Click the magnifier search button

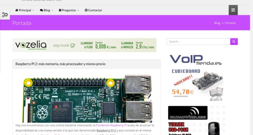(234, 42)
